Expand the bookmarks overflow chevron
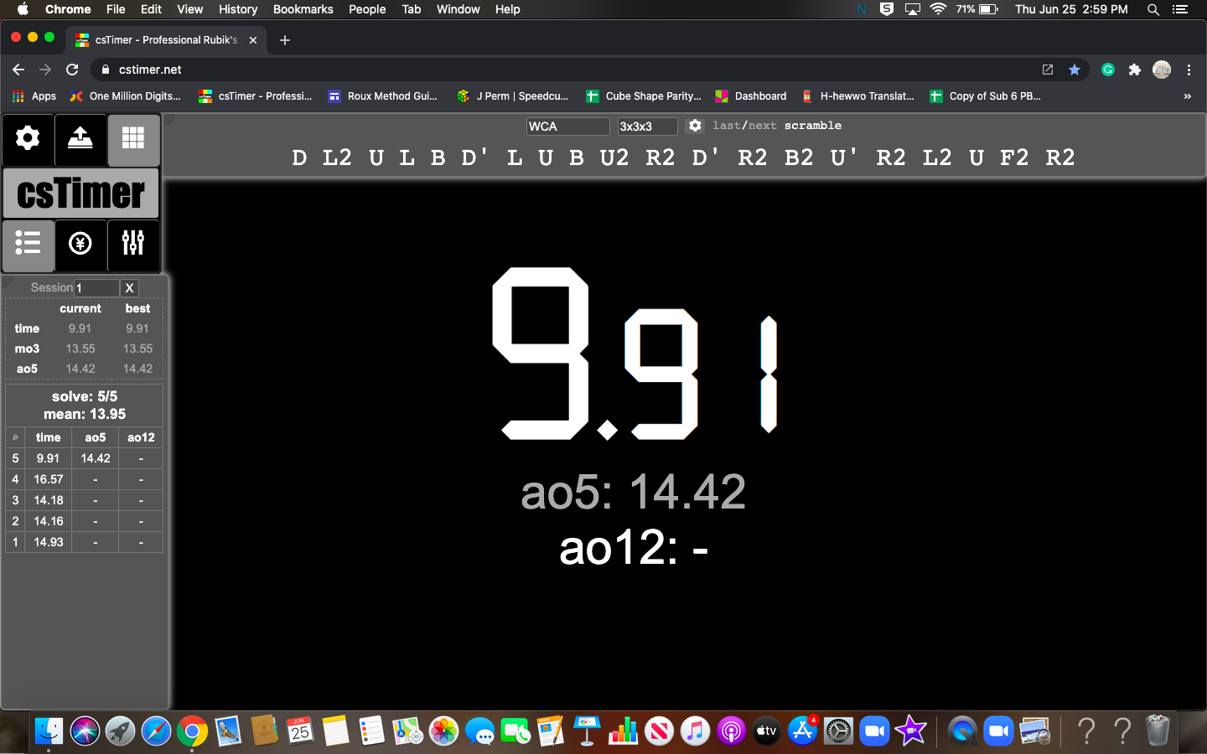This screenshot has width=1207, height=754. coord(1187,96)
